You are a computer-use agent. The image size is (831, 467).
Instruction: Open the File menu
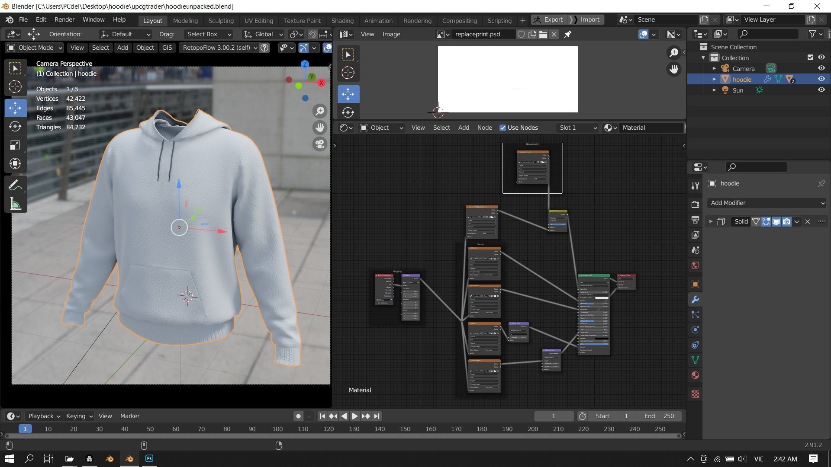[x=23, y=20]
